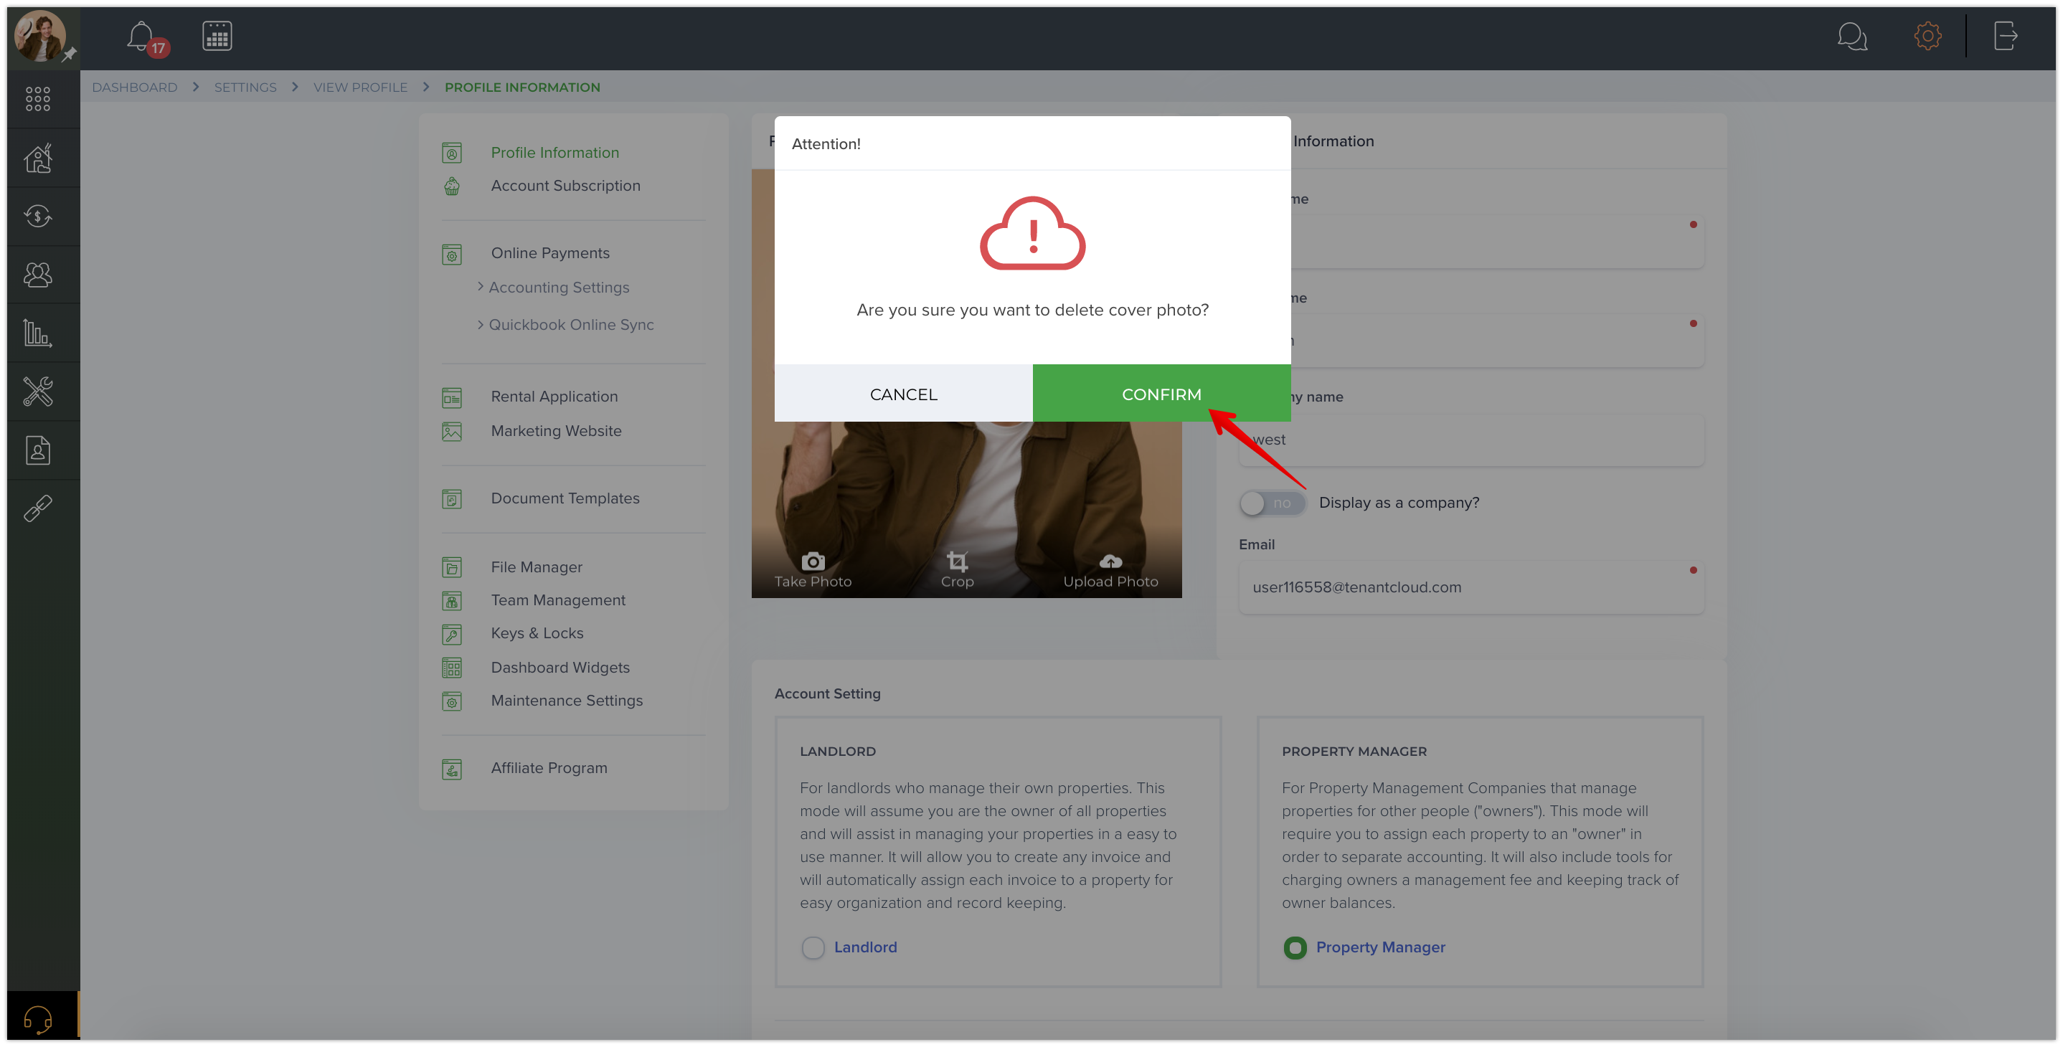Click the Marketing Website image icon

click(x=452, y=432)
